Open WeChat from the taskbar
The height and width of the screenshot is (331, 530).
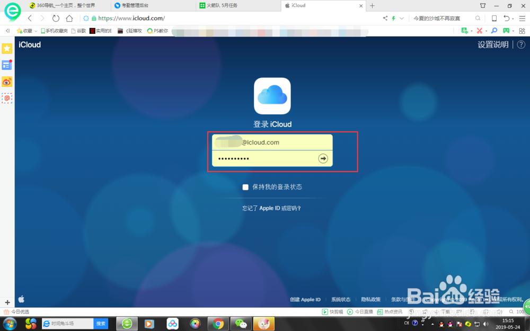(241, 324)
